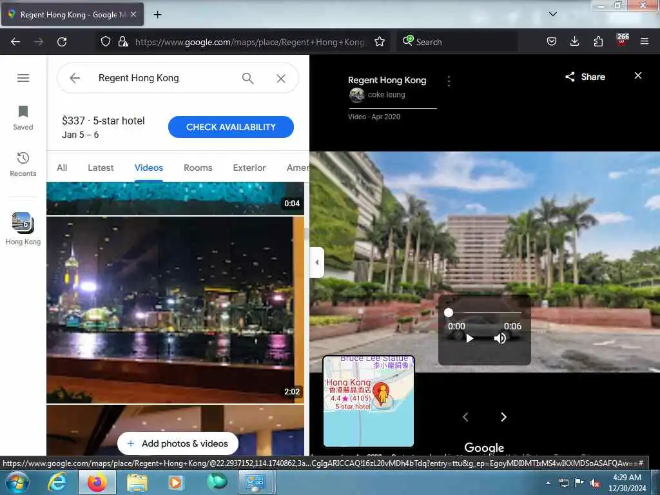Mute the video sound
The height and width of the screenshot is (495, 660).
tap(500, 338)
